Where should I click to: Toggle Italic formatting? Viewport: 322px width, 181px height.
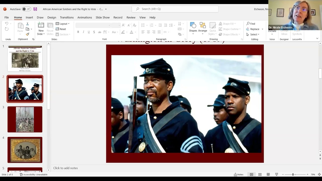click(x=84, y=32)
